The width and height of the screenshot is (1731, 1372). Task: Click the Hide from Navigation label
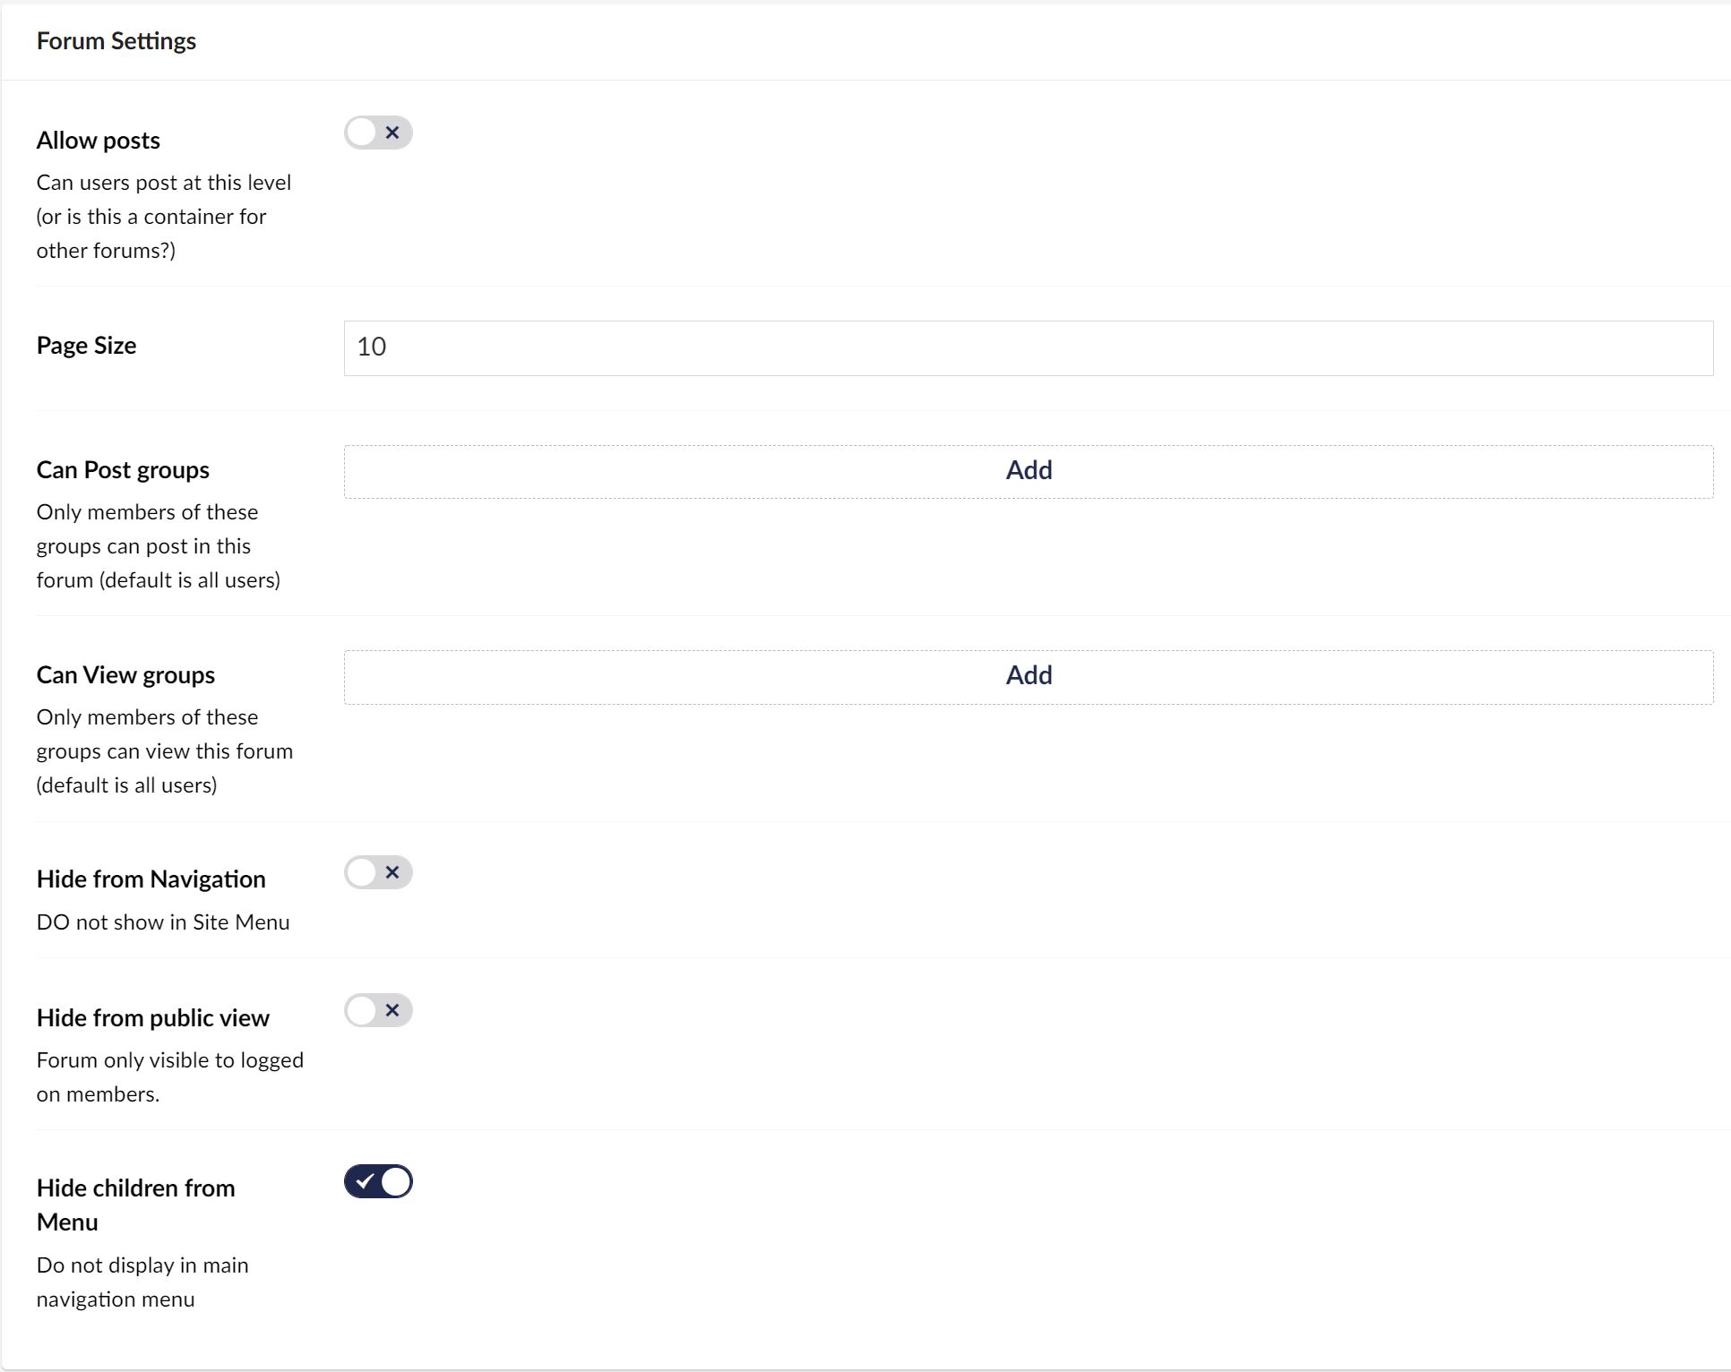pos(150,879)
